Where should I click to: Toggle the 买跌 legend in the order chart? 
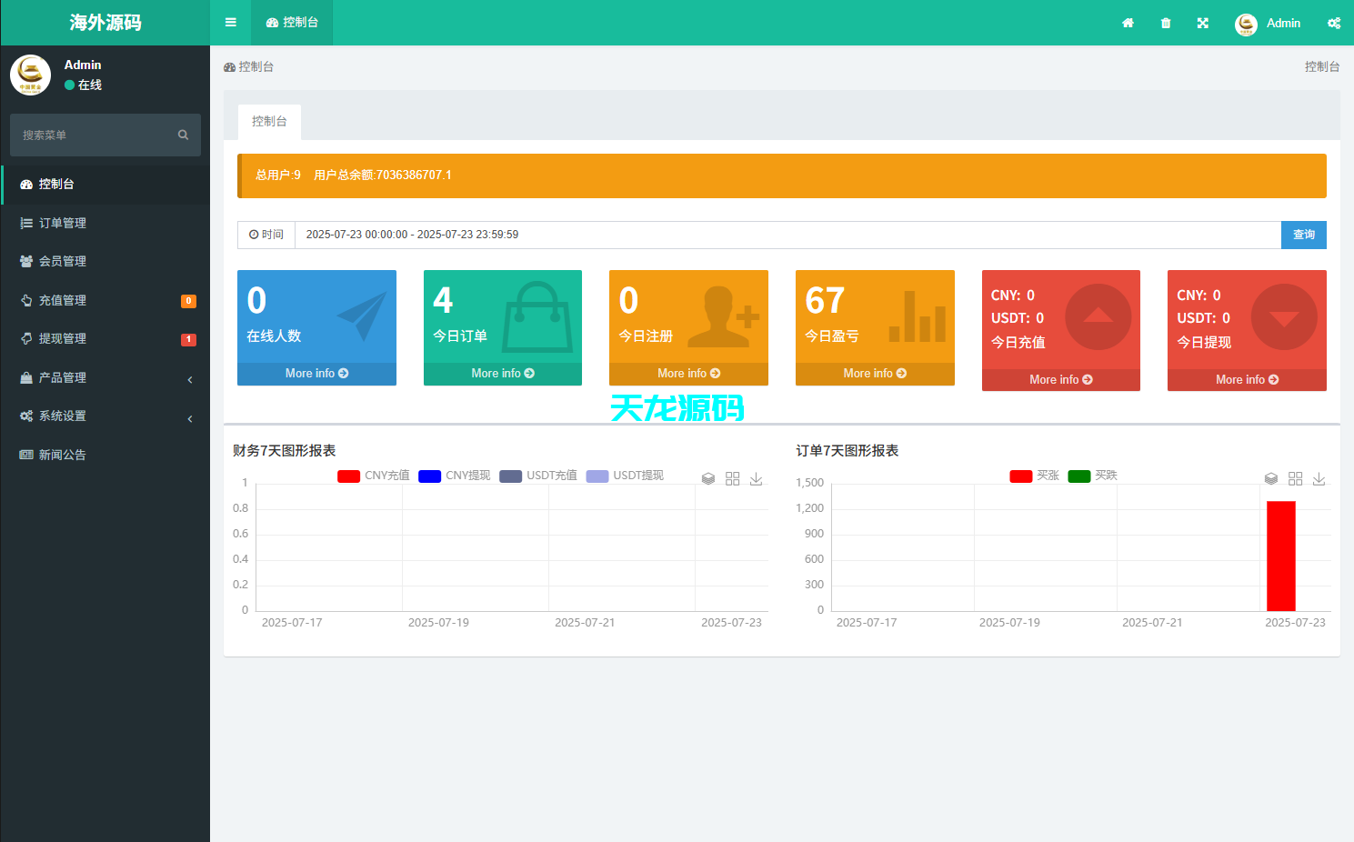1106,475
